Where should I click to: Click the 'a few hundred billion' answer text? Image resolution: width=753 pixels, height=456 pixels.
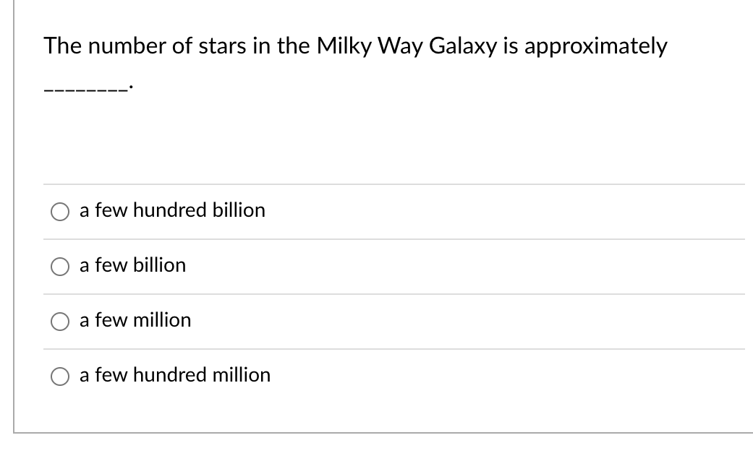[x=172, y=210]
